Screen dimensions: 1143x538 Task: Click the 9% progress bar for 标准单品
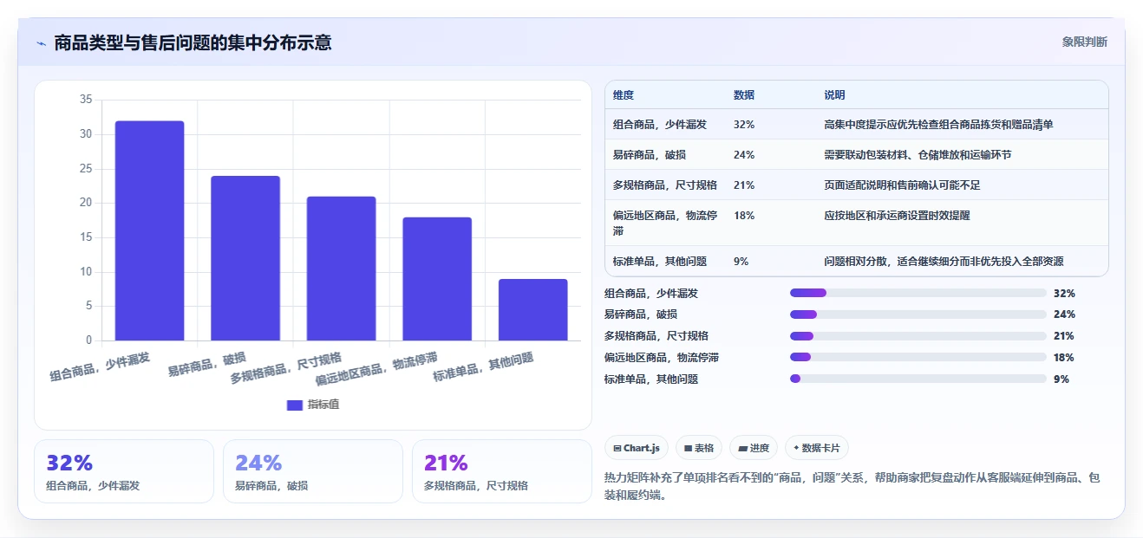click(x=918, y=379)
